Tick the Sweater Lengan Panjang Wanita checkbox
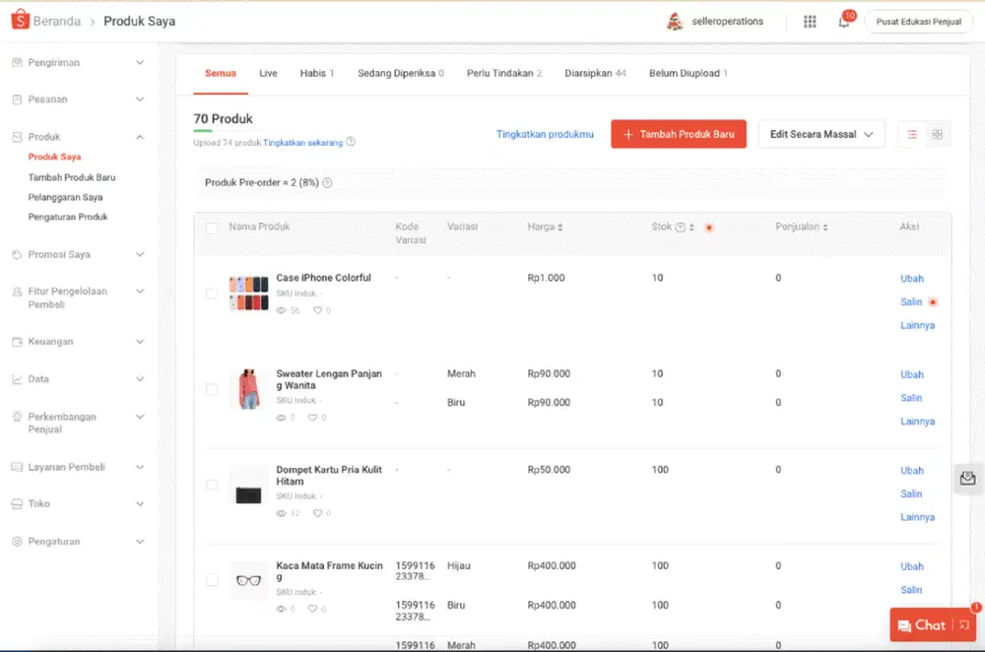The image size is (985, 652). click(x=212, y=388)
